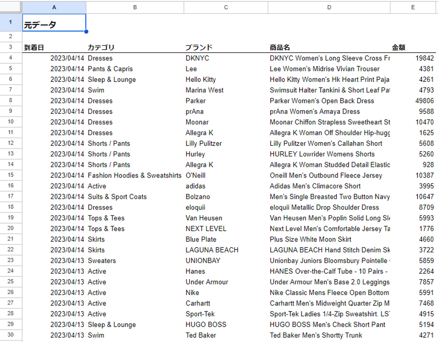Select amount cell 10647
The image size is (438, 342).
413,197
